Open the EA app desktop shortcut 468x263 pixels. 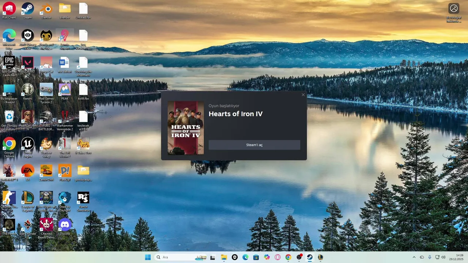[28, 173]
